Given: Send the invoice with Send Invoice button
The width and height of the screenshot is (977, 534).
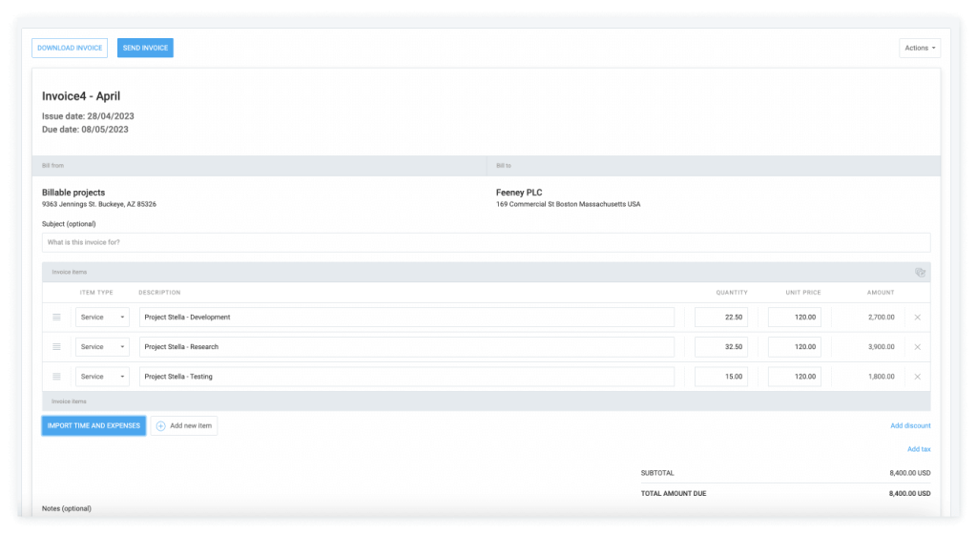Looking at the screenshot, I should tap(145, 48).
